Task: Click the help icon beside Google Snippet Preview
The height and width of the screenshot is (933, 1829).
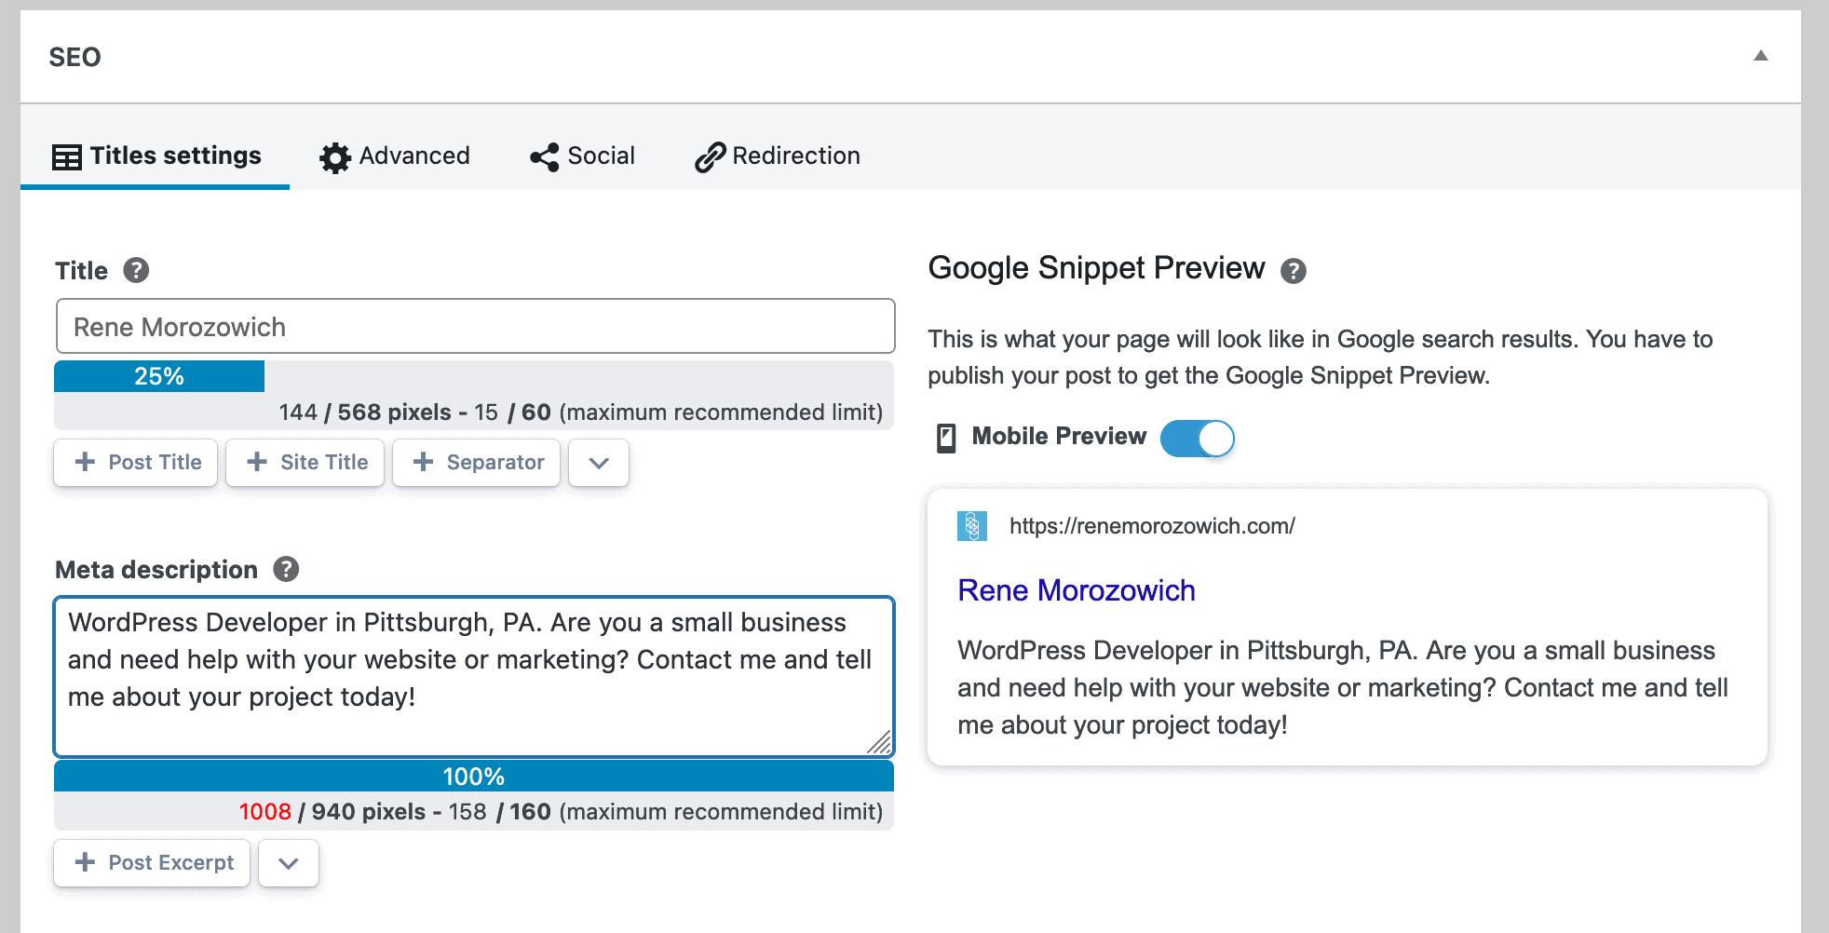Action: pyautogui.click(x=1293, y=271)
